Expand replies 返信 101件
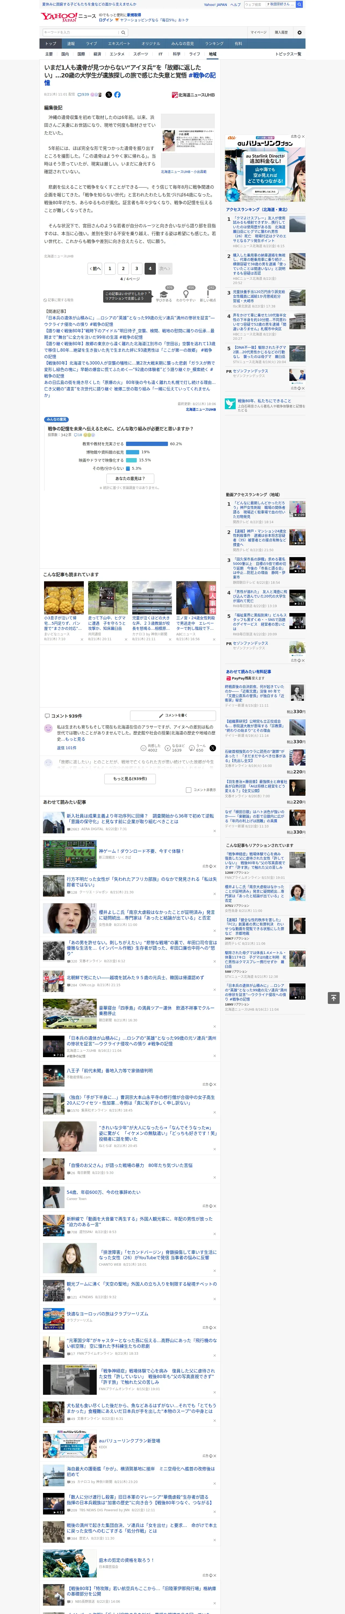 (66, 748)
